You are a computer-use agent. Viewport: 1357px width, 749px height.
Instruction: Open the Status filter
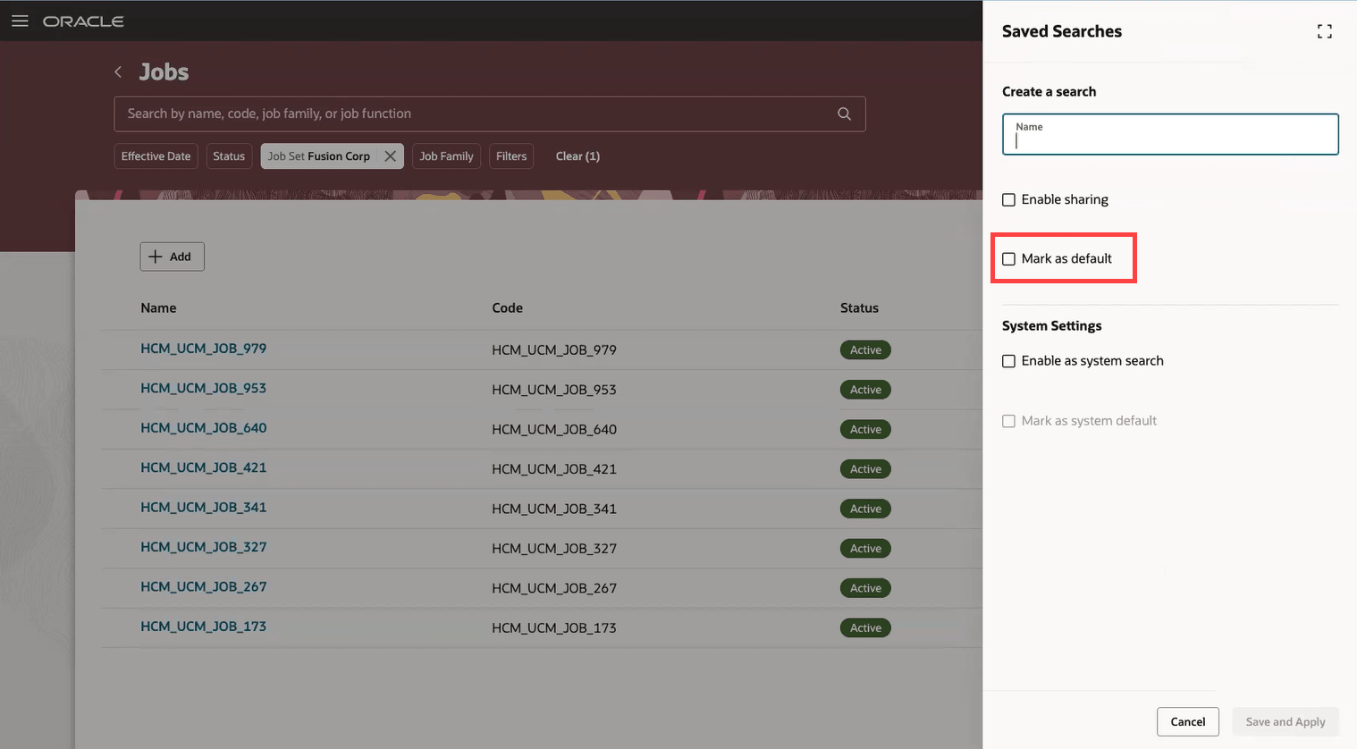[229, 156]
